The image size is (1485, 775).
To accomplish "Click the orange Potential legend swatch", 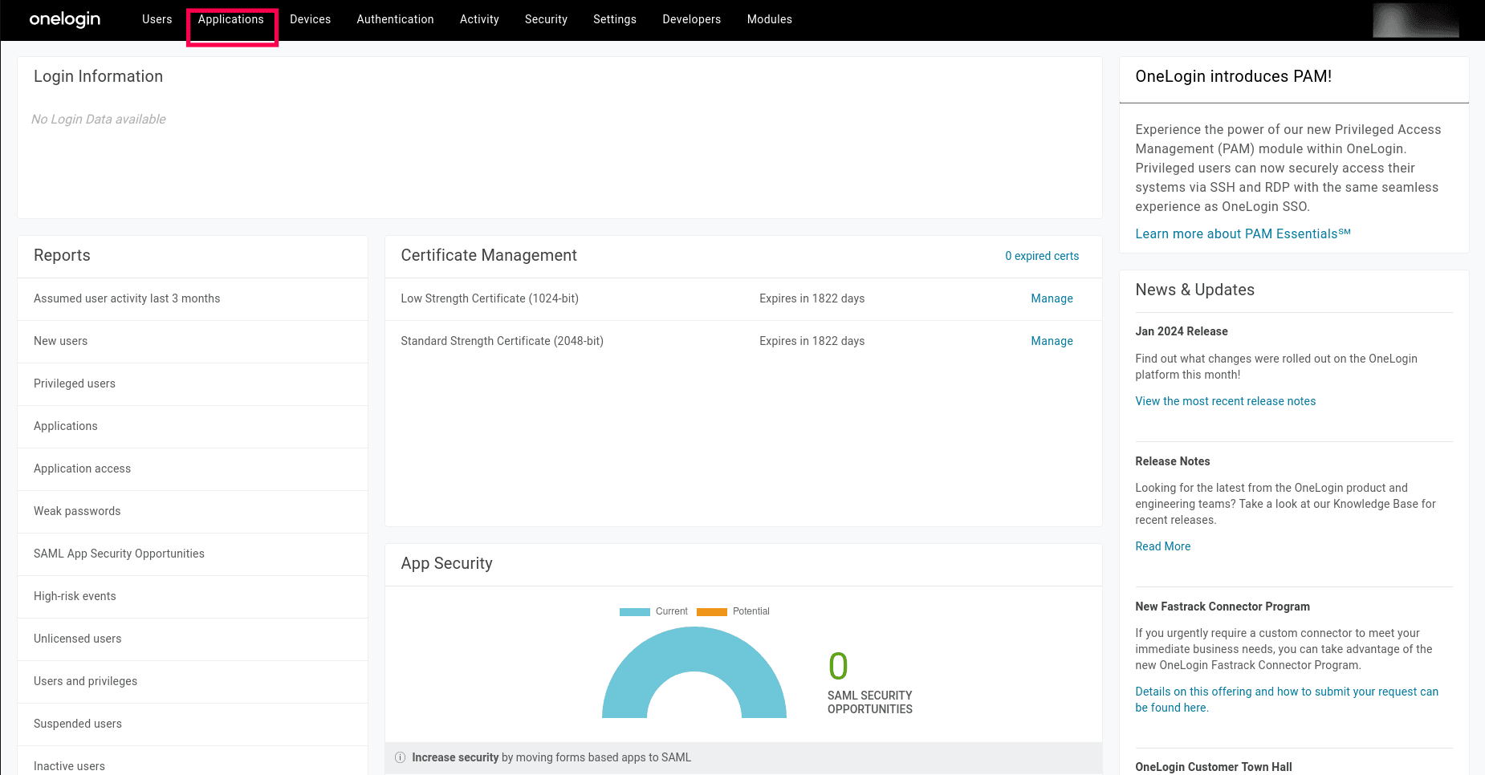I will tap(711, 611).
